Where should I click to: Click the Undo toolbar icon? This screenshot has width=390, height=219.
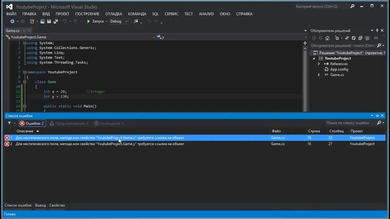65,22
